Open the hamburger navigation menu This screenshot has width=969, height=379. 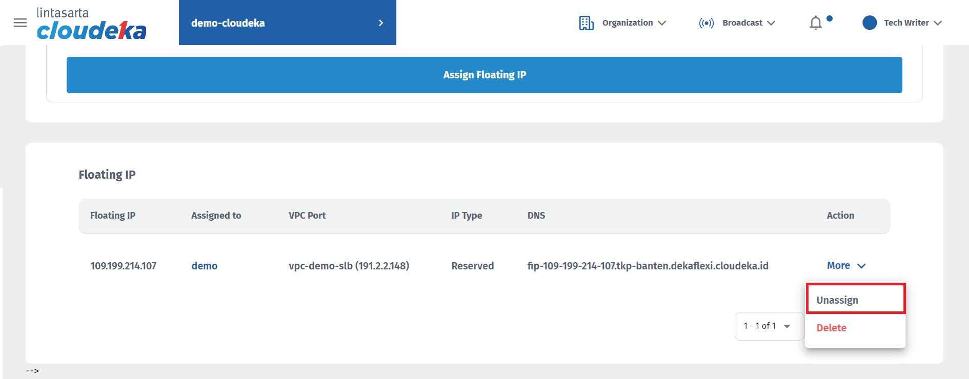click(x=20, y=23)
